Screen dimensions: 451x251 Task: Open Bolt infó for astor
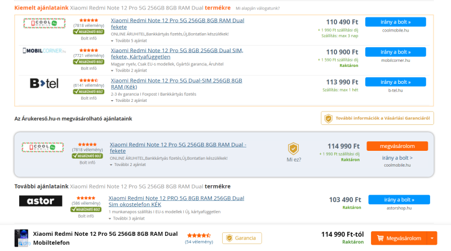86,216
